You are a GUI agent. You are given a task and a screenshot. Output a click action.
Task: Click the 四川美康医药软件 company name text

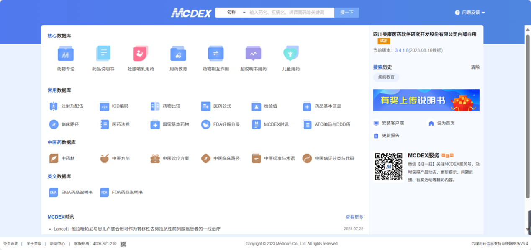tap(425, 34)
